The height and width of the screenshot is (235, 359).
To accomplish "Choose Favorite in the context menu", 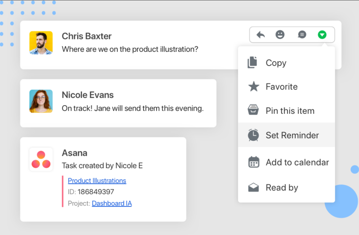I will click(x=282, y=87).
